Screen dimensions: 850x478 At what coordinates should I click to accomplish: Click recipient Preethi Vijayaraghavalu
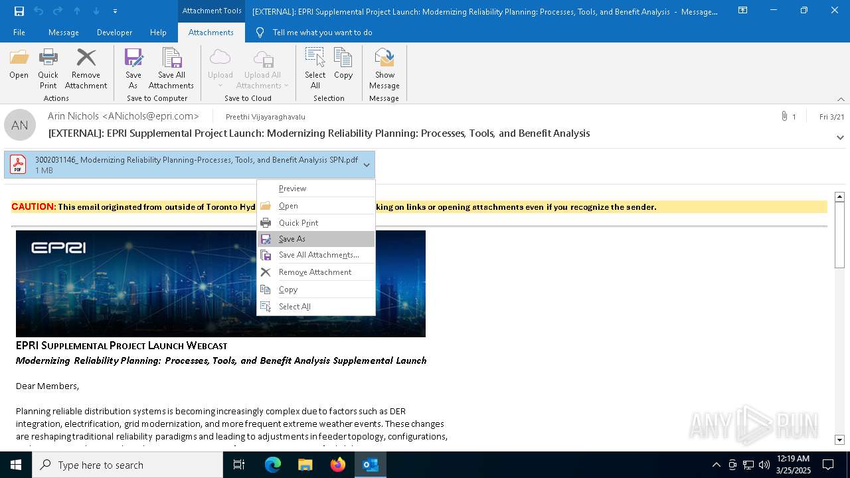(266, 117)
